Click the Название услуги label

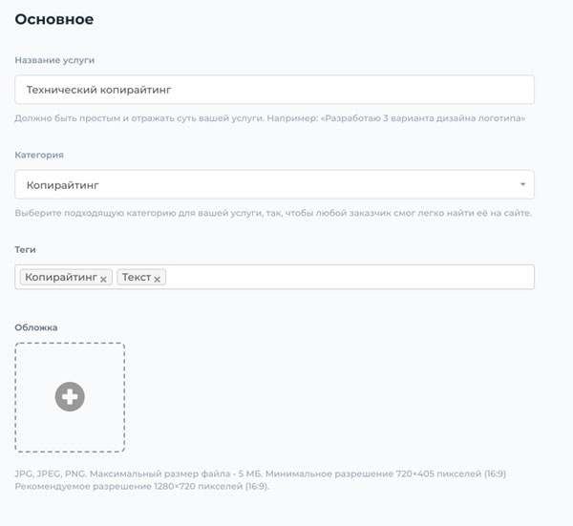click(54, 60)
